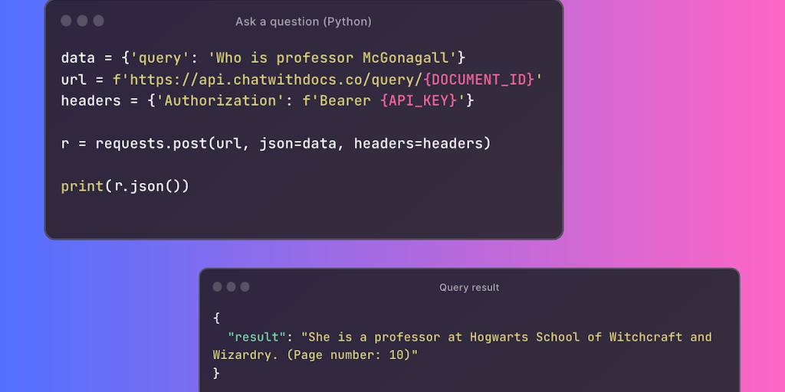This screenshot has height=392, width=785.
Task: Click the third dot in the Python window
Action: [x=98, y=21]
